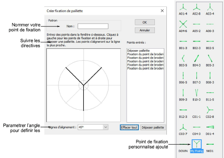Close the Créer fixation de paillette dialog
Image resolution: width=224 pixels, height=158 pixels.
[162, 11]
